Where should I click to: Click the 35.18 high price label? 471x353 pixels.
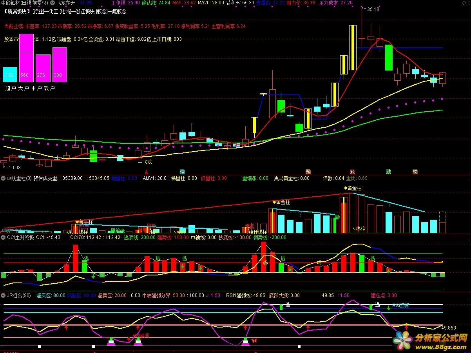coord(373,9)
